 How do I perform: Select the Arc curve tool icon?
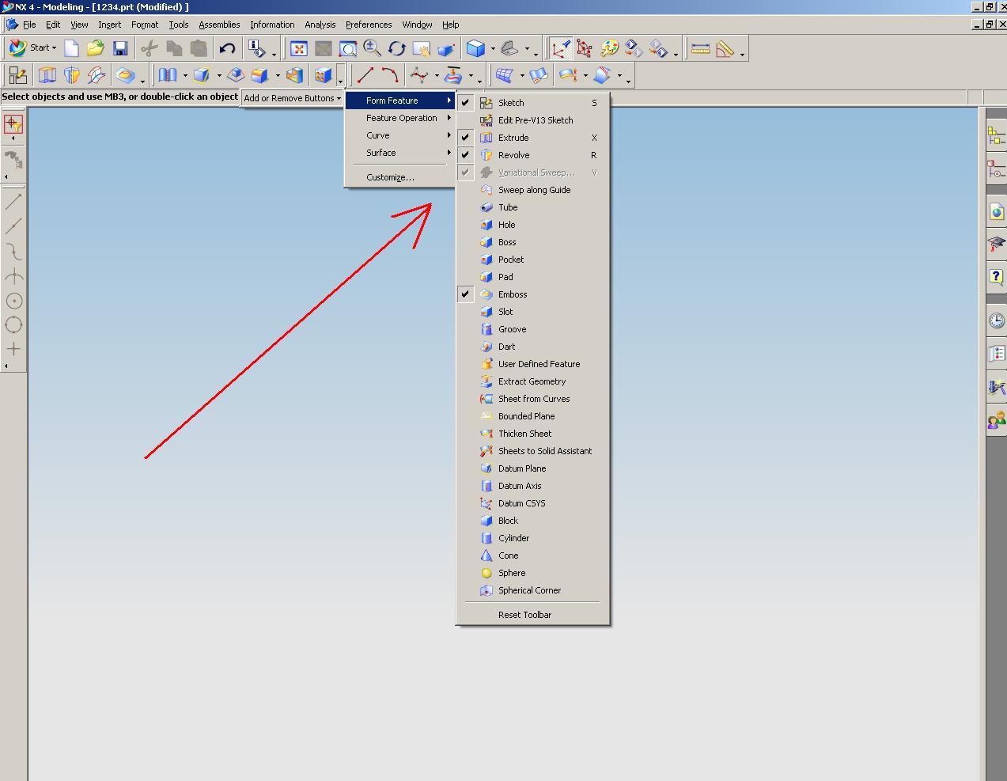(393, 74)
